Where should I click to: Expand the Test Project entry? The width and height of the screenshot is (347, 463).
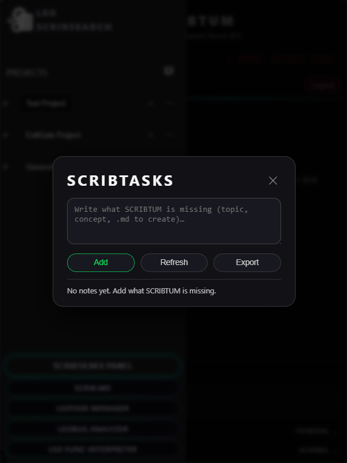[x=6, y=103]
